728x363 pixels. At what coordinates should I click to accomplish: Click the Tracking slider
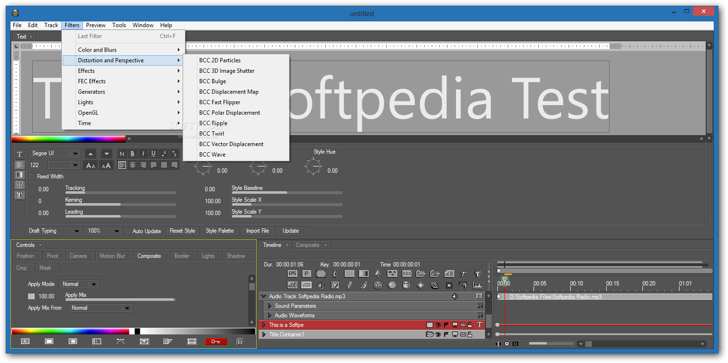[x=120, y=193]
